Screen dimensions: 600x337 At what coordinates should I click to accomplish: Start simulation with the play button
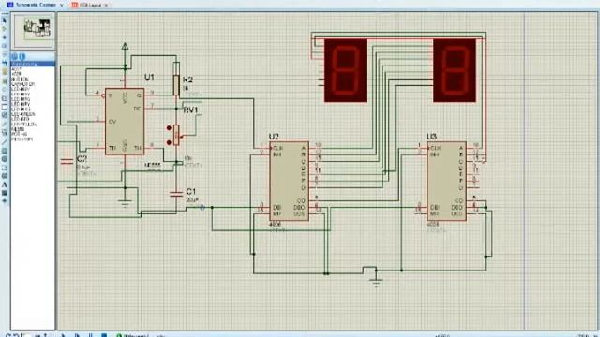tap(63, 335)
